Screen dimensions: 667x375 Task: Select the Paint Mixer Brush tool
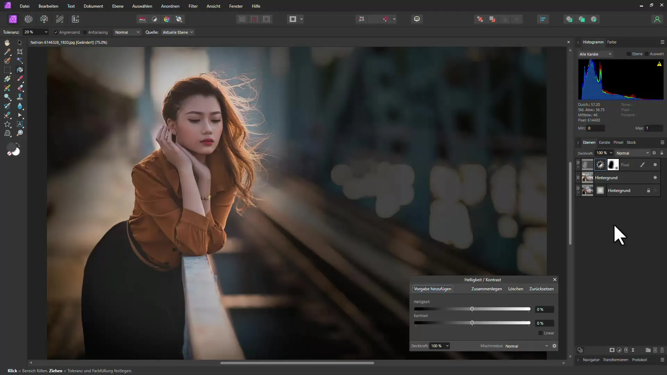click(7, 88)
